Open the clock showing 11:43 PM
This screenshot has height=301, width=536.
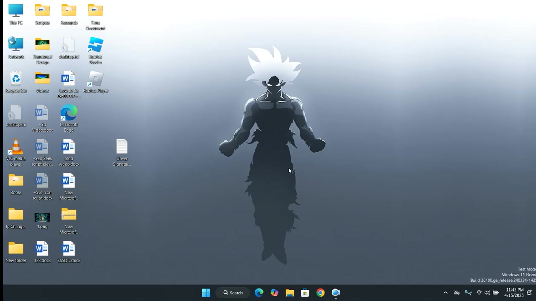coord(514,293)
